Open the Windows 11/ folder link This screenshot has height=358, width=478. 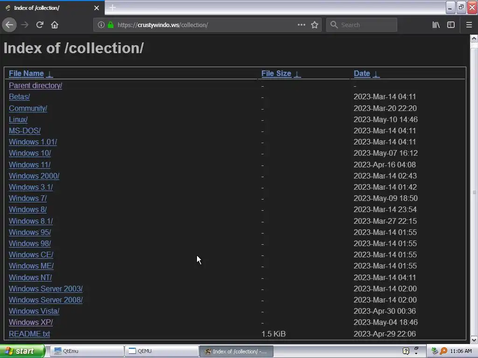pos(29,165)
